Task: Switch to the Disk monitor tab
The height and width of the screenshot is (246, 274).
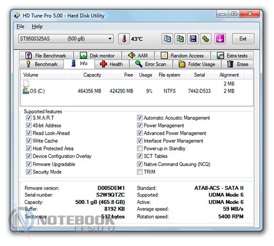Action: (98, 55)
